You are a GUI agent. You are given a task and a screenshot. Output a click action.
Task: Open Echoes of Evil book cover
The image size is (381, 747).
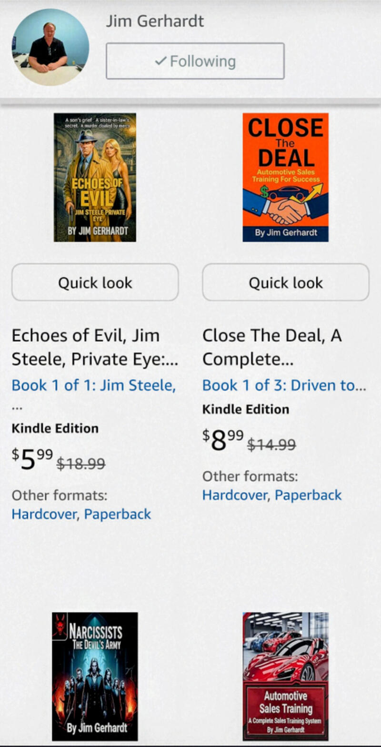point(95,177)
